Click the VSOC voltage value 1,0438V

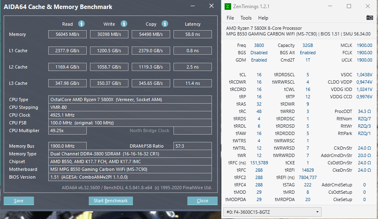coord(364,75)
